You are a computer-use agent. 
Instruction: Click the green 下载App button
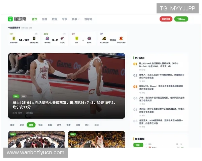pos(181,19)
